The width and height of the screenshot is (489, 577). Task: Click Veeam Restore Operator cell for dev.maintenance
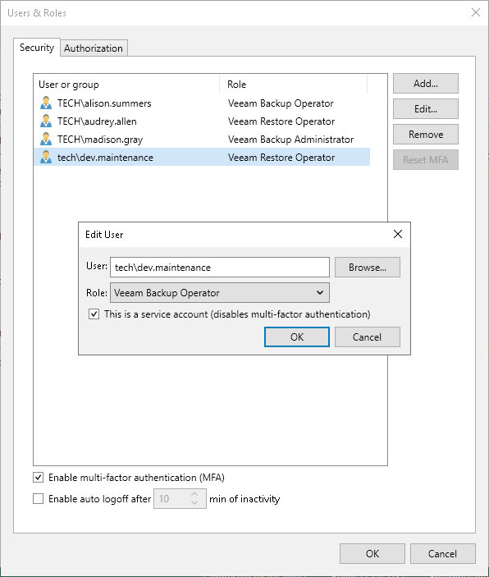281,158
